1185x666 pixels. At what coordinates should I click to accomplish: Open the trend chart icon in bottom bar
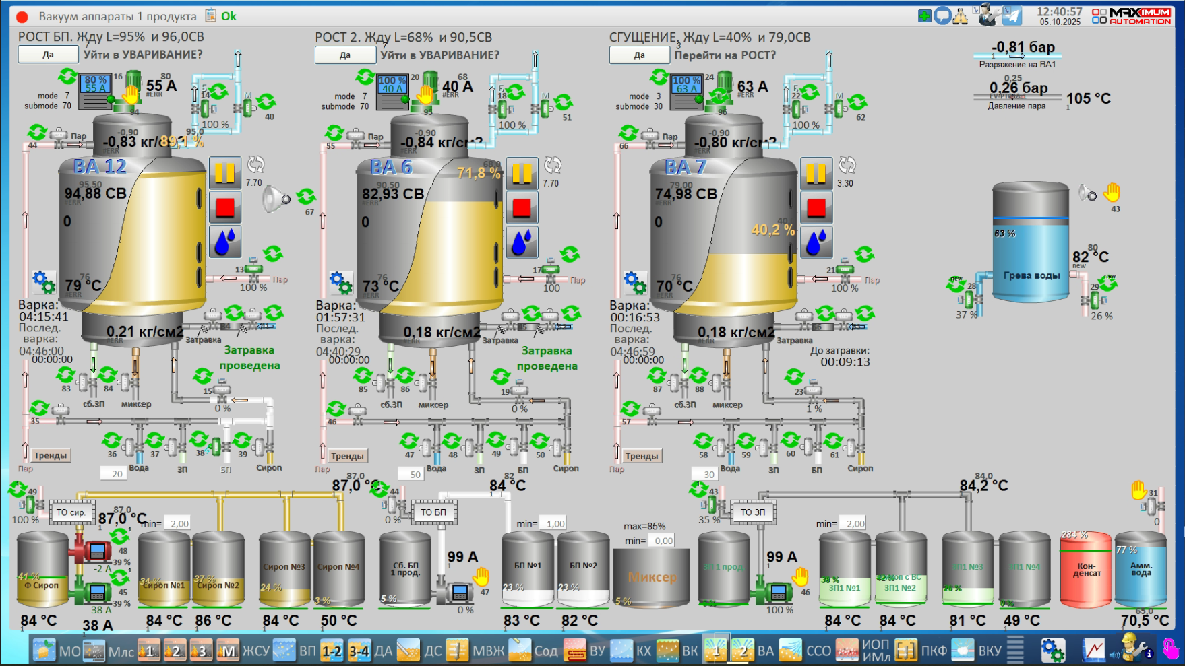pyautogui.click(x=1093, y=651)
